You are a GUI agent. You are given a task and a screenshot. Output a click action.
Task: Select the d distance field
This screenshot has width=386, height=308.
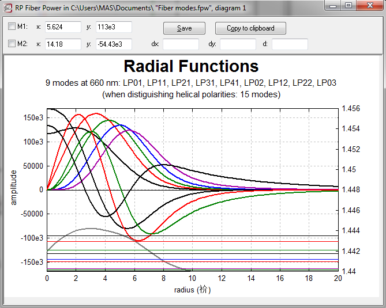coord(290,44)
